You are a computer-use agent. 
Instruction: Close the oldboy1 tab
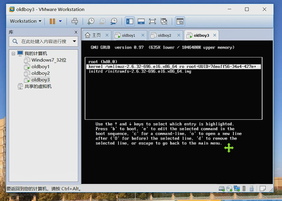click(x=143, y=35)
